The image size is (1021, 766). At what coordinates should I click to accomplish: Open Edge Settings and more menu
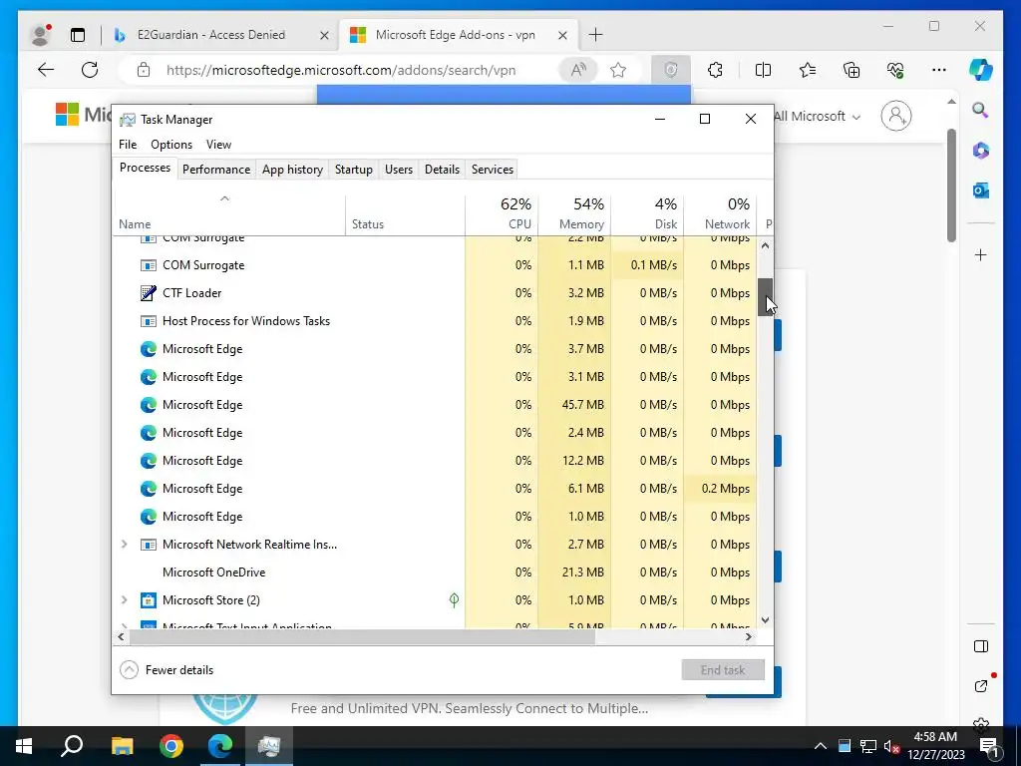pyautogui.click(x=939, y=70)
